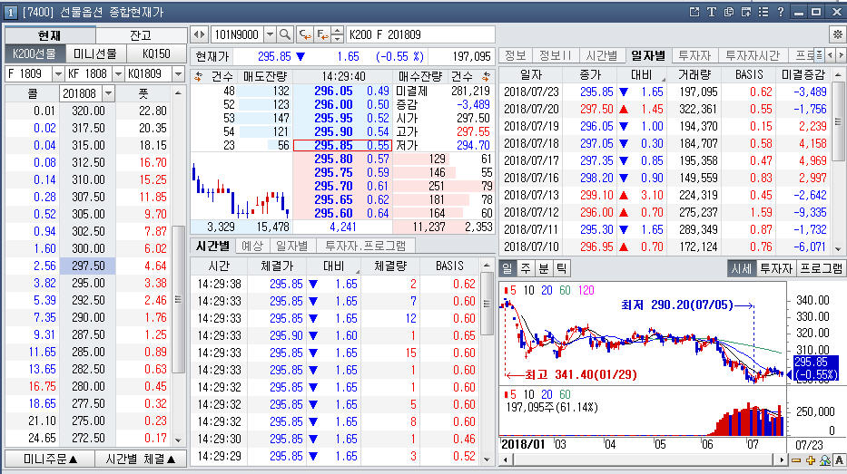Select the 잔고 tab

click(140, 34)
